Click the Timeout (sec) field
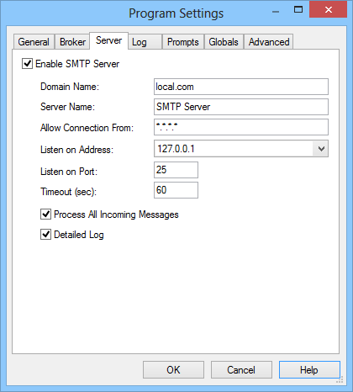 (176, 190)
